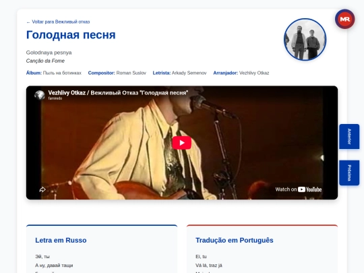
Task: Open the Anterior song button
Action: [x=349, y=136]
